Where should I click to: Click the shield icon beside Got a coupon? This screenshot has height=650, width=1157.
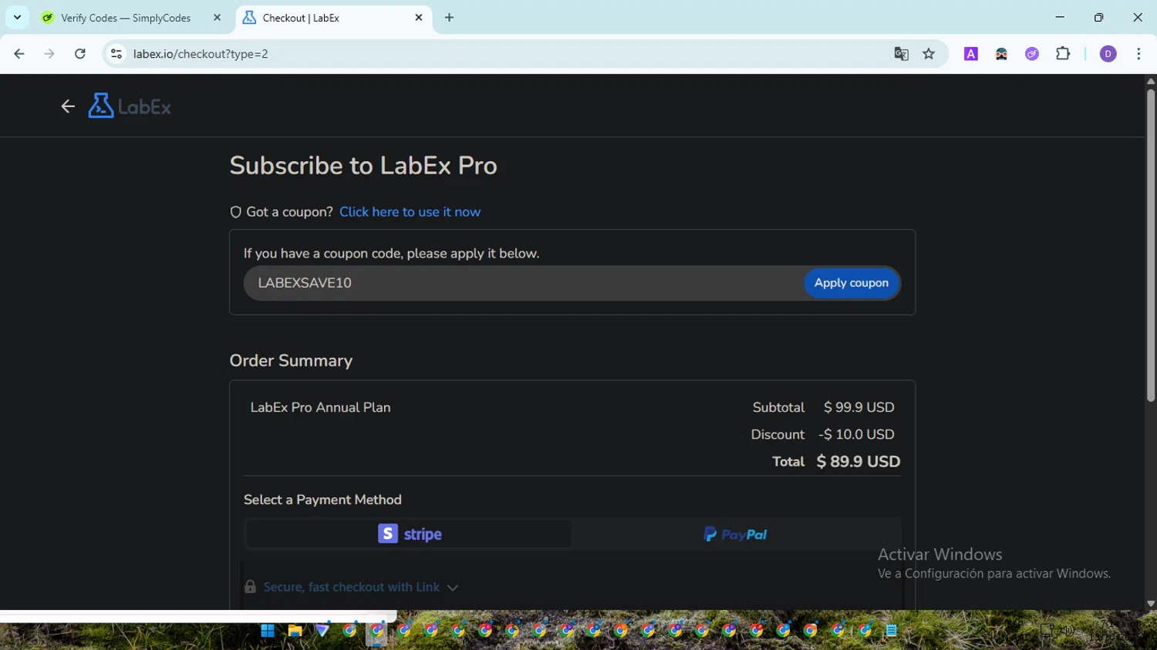[236, 212]
